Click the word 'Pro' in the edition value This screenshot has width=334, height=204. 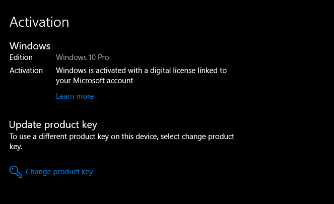pyautogui.click(x=103, y=57)
